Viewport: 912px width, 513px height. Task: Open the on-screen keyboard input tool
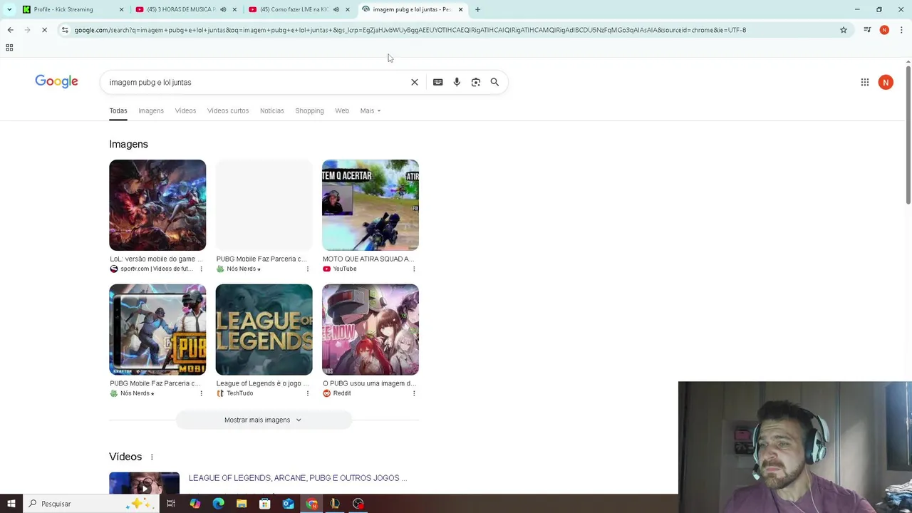pyautogui.click(x=437, y=82)
